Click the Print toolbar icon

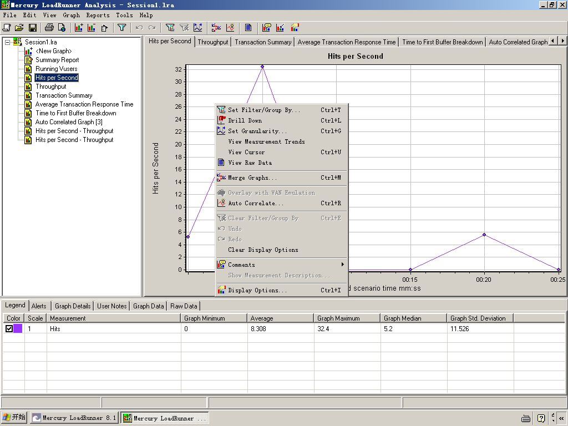coord(49,28)
